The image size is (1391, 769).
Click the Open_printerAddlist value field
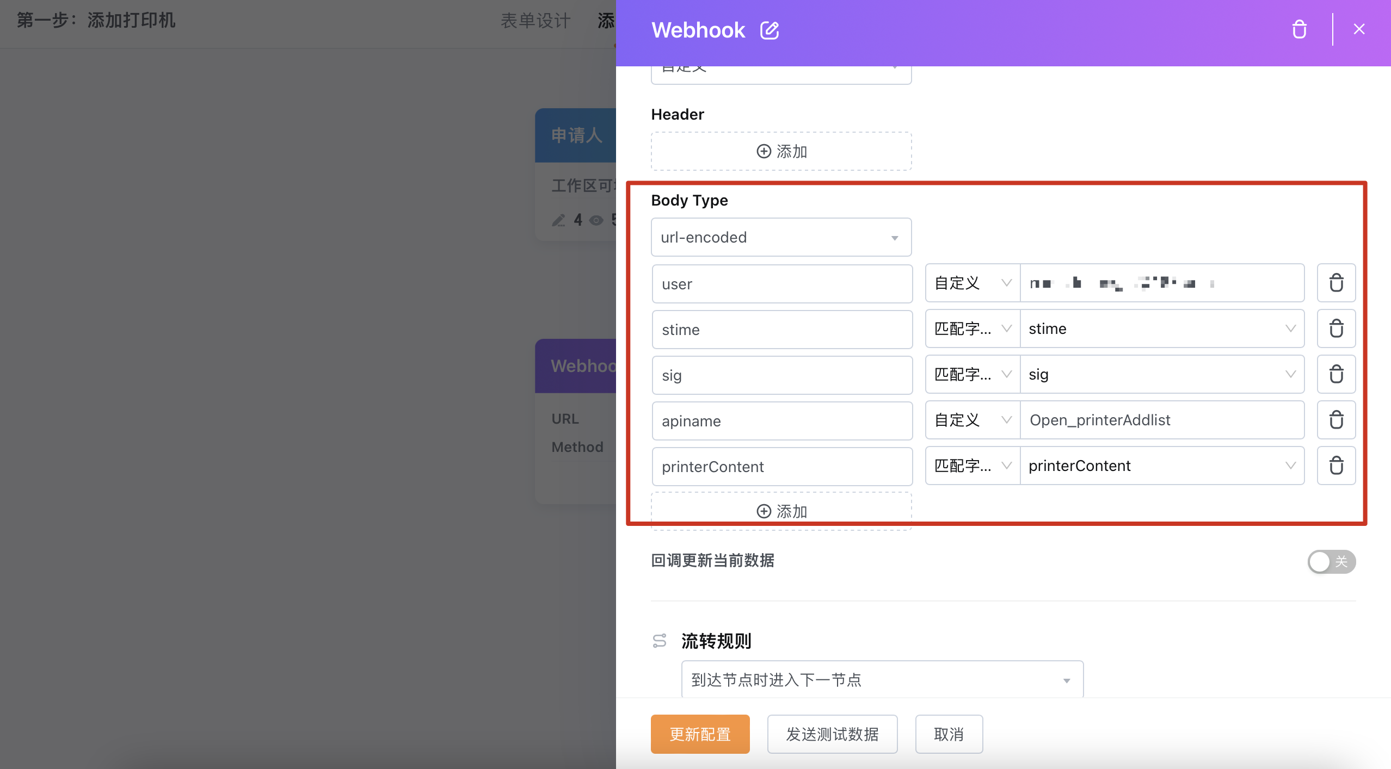point(1162,420)
